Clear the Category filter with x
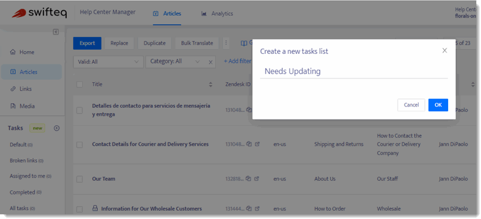The width and height of the screenshot is (481, 219). click(x=211, y=62)
